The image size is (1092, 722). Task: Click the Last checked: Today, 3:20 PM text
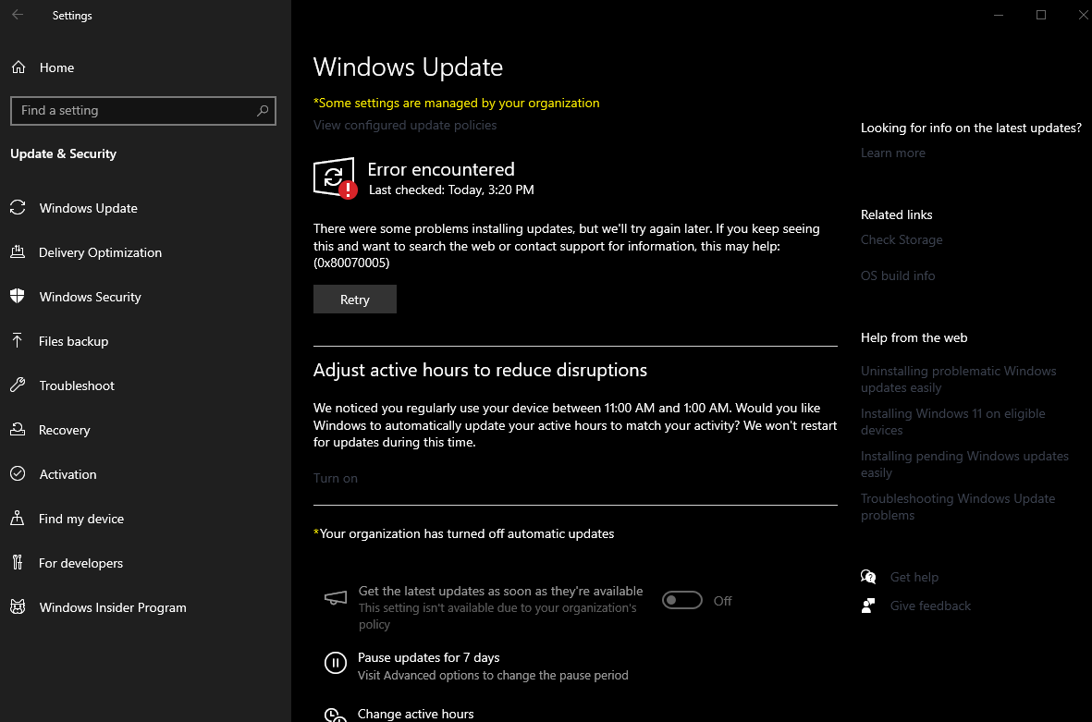pyautogui.click(x=451, y=190)
